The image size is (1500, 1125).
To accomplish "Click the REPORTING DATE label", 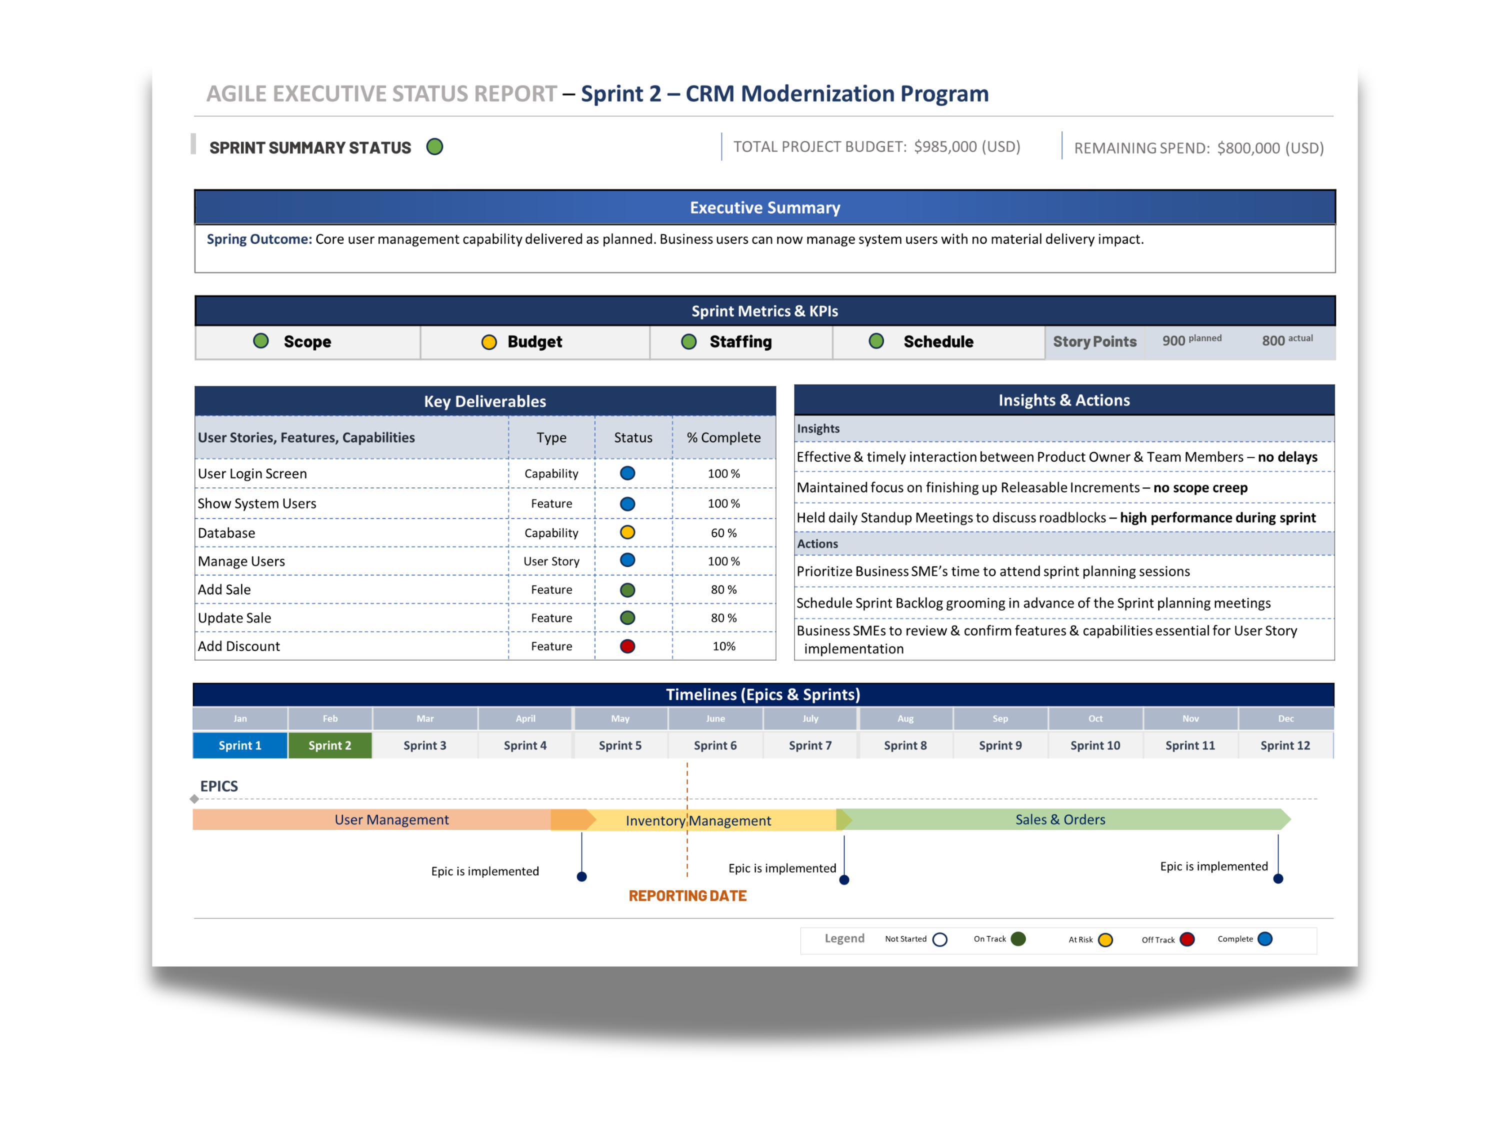I will [687, 896].
